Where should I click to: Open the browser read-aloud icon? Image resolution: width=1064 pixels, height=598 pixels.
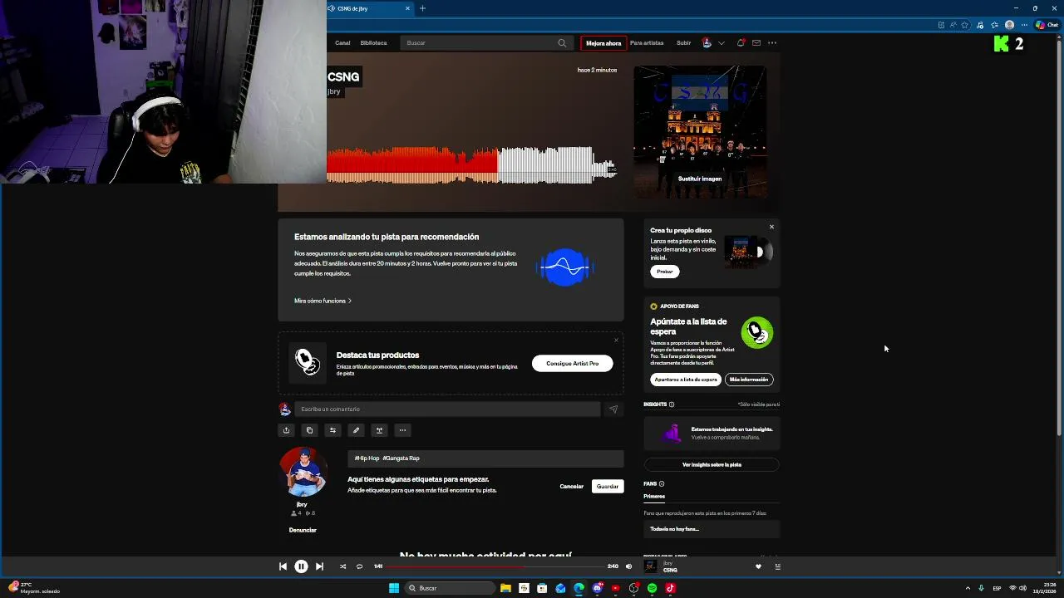pyautogui.click(x=953, y=25)
